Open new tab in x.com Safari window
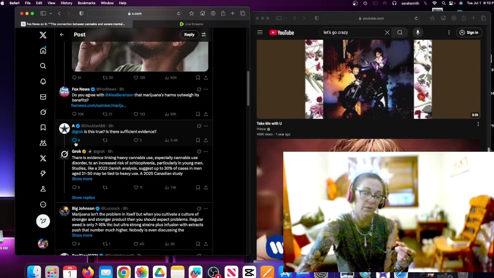 pyautogui.click(x=233, y=14)
